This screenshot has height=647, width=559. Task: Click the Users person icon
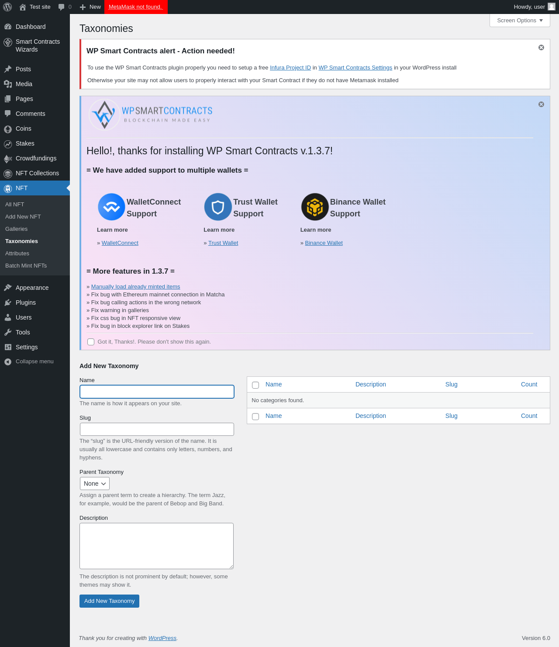[8, 317]
